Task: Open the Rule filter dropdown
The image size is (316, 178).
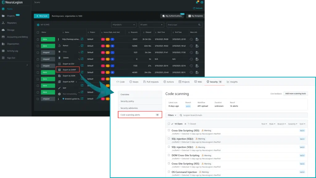Action: [272, 124]
